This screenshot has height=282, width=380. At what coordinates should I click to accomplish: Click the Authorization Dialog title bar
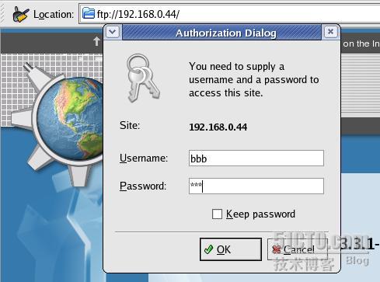pos(221,33)
